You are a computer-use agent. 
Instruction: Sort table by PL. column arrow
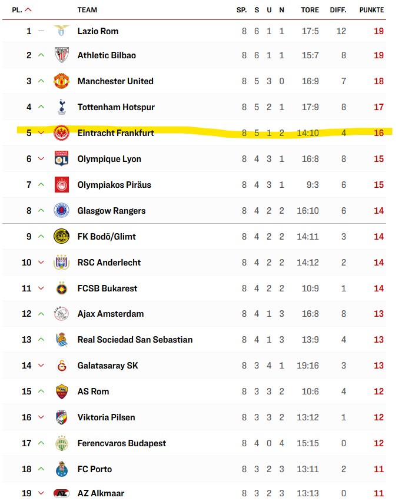29,10
